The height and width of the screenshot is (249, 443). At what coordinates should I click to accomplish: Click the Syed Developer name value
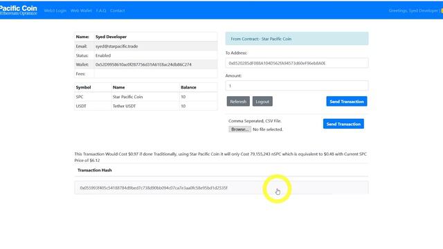tap(111, 37)
